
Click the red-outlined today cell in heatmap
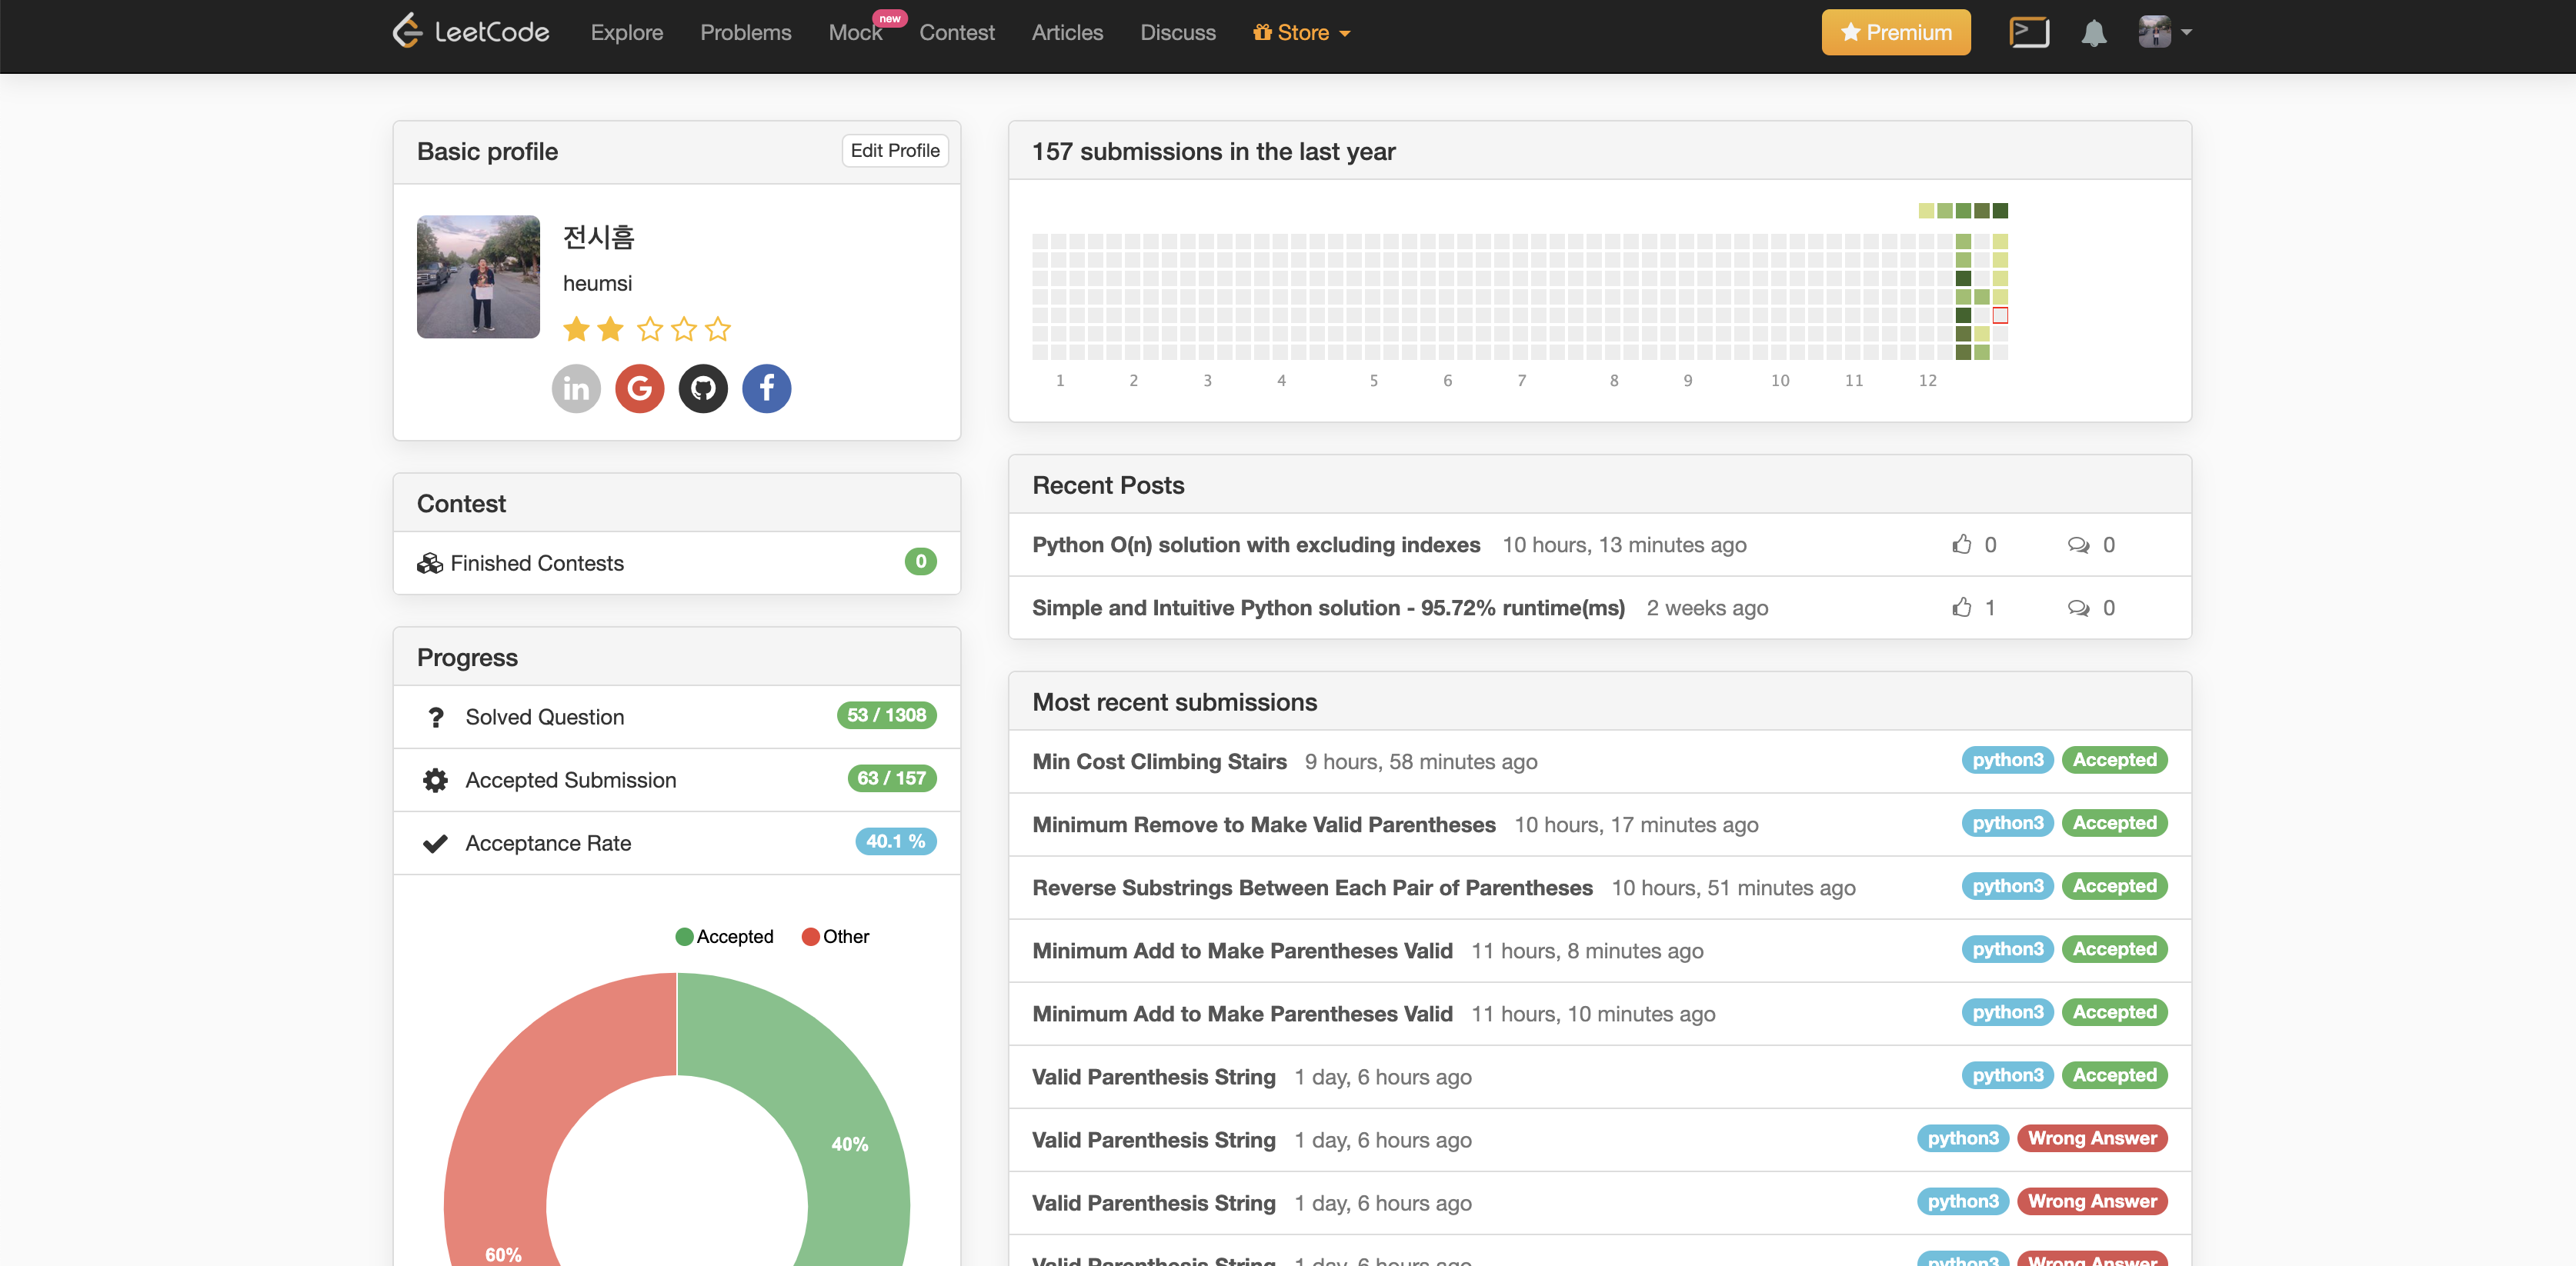pos(2000,316)
